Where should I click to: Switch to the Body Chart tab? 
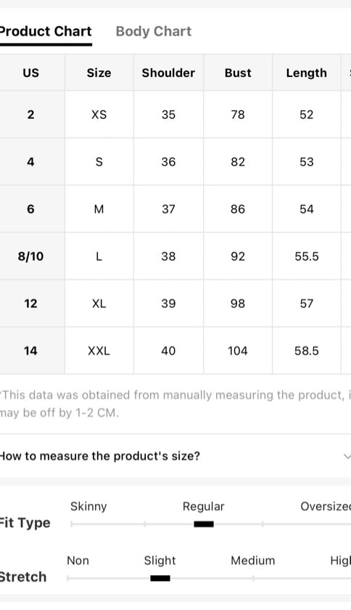pos(154,31)
